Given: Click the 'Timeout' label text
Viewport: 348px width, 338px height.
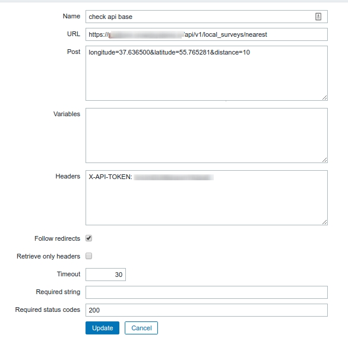Looking at the screenshot, I should click(x=68, y=274).
